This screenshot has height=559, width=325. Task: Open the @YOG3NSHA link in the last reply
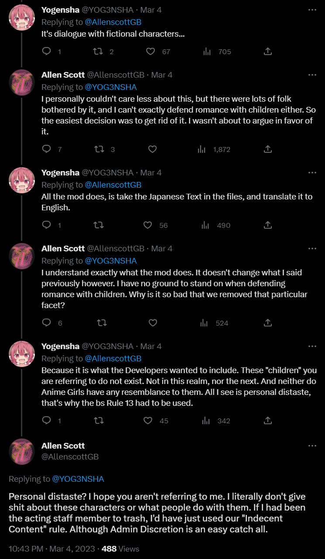[78, 479]
